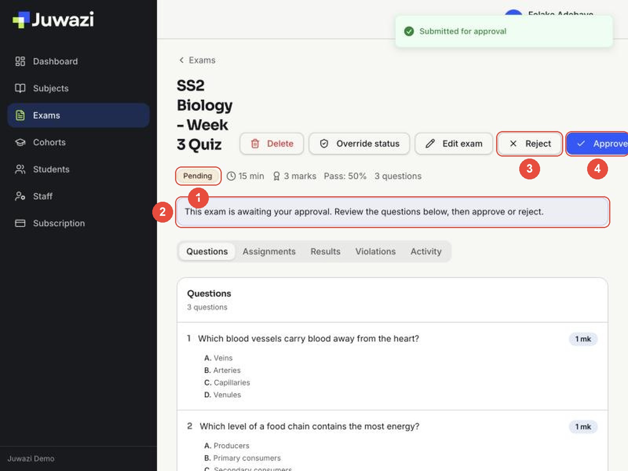This screenshot has width=628, height=471.
Task: Click the X icon on Reject button
Action: point(513,144)
